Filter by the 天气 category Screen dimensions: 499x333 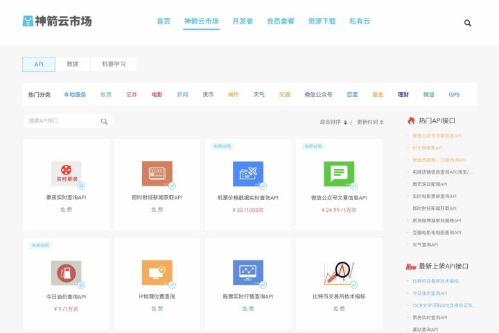(259, 94)
